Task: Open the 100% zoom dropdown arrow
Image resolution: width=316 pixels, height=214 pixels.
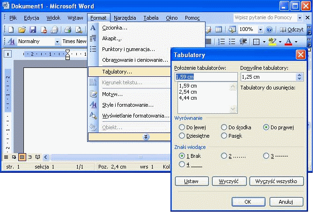Action: point(261,30)
